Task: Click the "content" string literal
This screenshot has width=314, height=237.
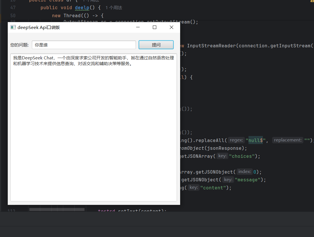Action: tap(213, 188)
